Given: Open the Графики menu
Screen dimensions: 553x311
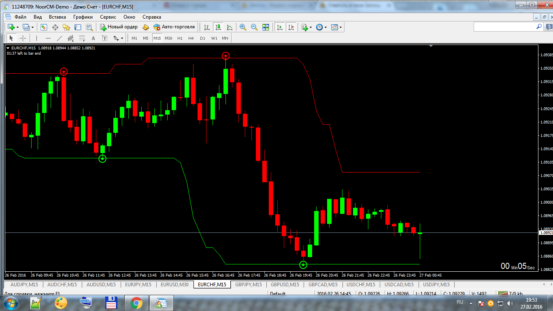Looking at the screenshot, I should pyautogui.click(x=83, y=17).
